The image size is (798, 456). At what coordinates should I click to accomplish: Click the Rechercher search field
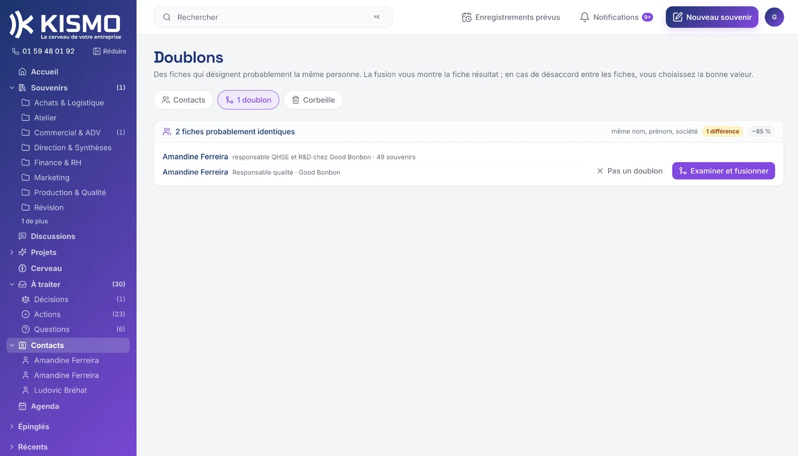(x=273, y=17)
